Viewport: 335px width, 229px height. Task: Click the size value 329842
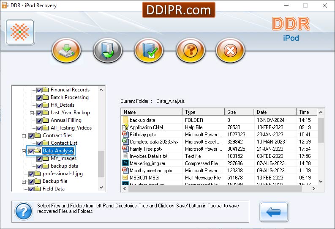pos(235,142)
